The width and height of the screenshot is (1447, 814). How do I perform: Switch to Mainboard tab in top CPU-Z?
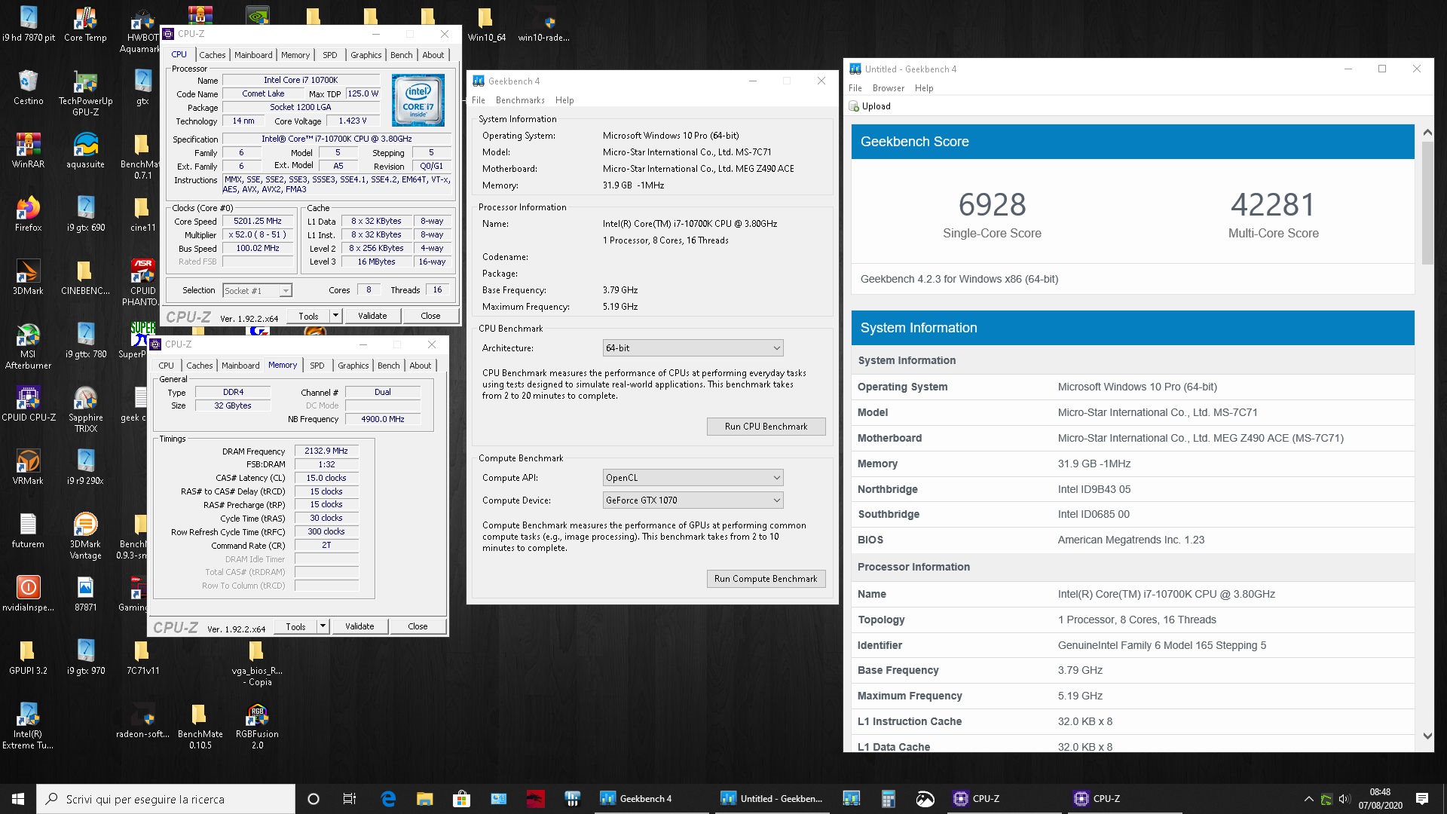pyautogui.click(x=253, y=55)
